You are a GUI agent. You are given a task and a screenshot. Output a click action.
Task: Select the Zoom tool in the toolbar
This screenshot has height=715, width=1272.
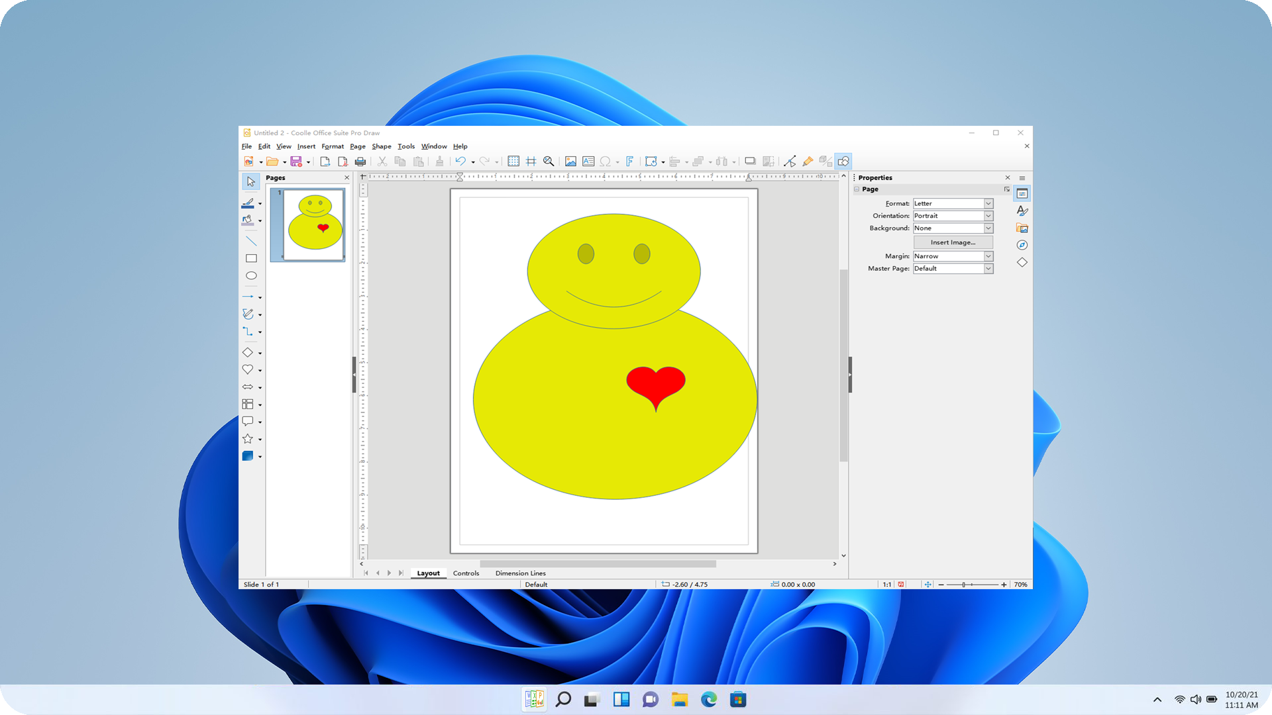549,161
